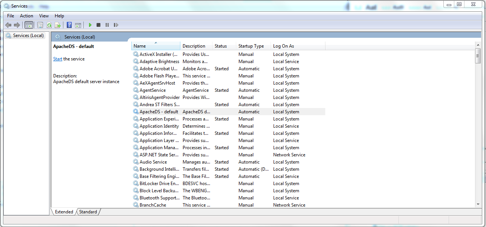Open the File menu

click(11, 16)
